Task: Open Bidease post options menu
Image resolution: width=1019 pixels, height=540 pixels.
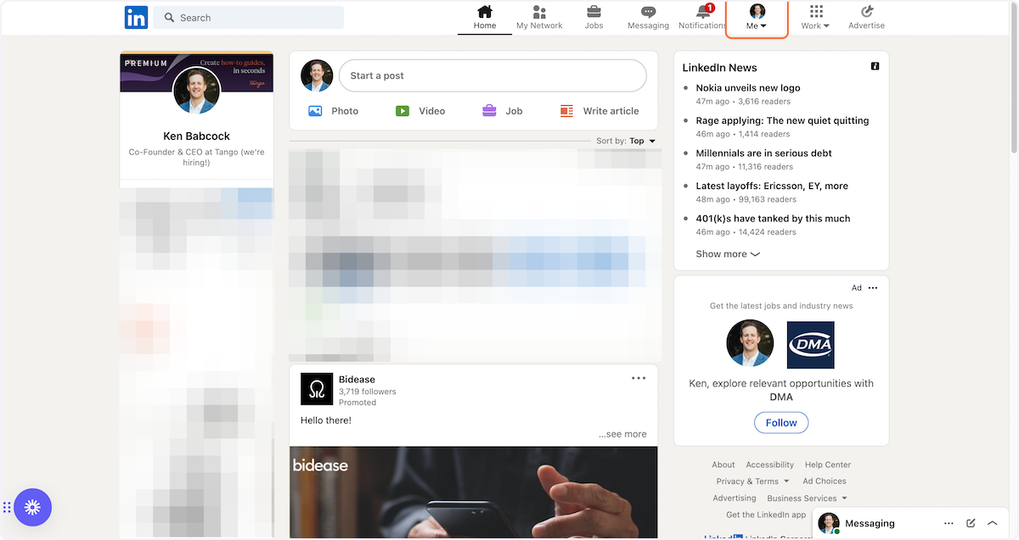Action: [x=639, y=378]
